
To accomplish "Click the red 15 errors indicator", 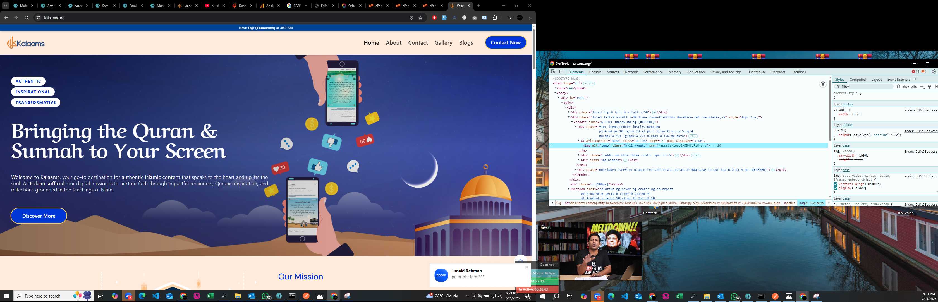I will [x=915, y=72].
